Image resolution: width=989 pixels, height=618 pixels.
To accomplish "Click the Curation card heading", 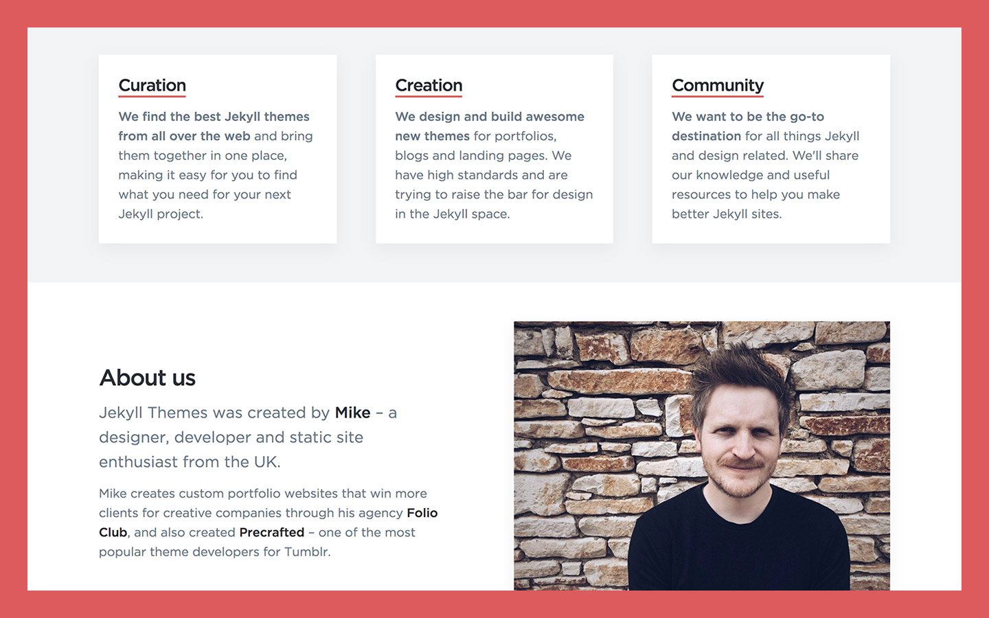I will (152, 85).
